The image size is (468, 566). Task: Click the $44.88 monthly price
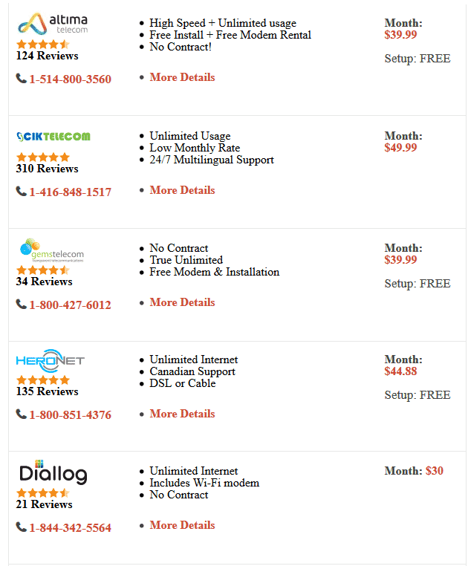[x=400, y=371]
